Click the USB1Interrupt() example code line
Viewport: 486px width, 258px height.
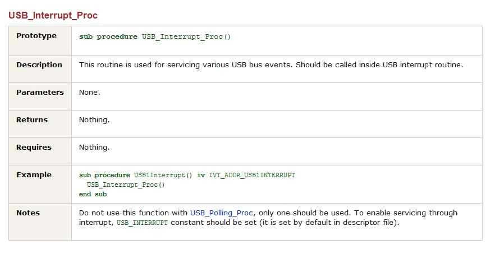187,175
